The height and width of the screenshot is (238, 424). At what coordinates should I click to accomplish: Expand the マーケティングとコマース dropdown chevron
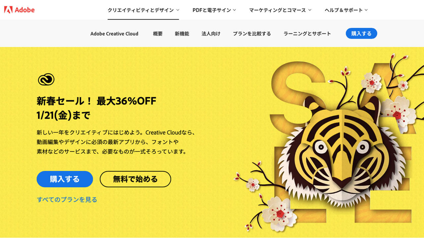click(x=310, y=10)
